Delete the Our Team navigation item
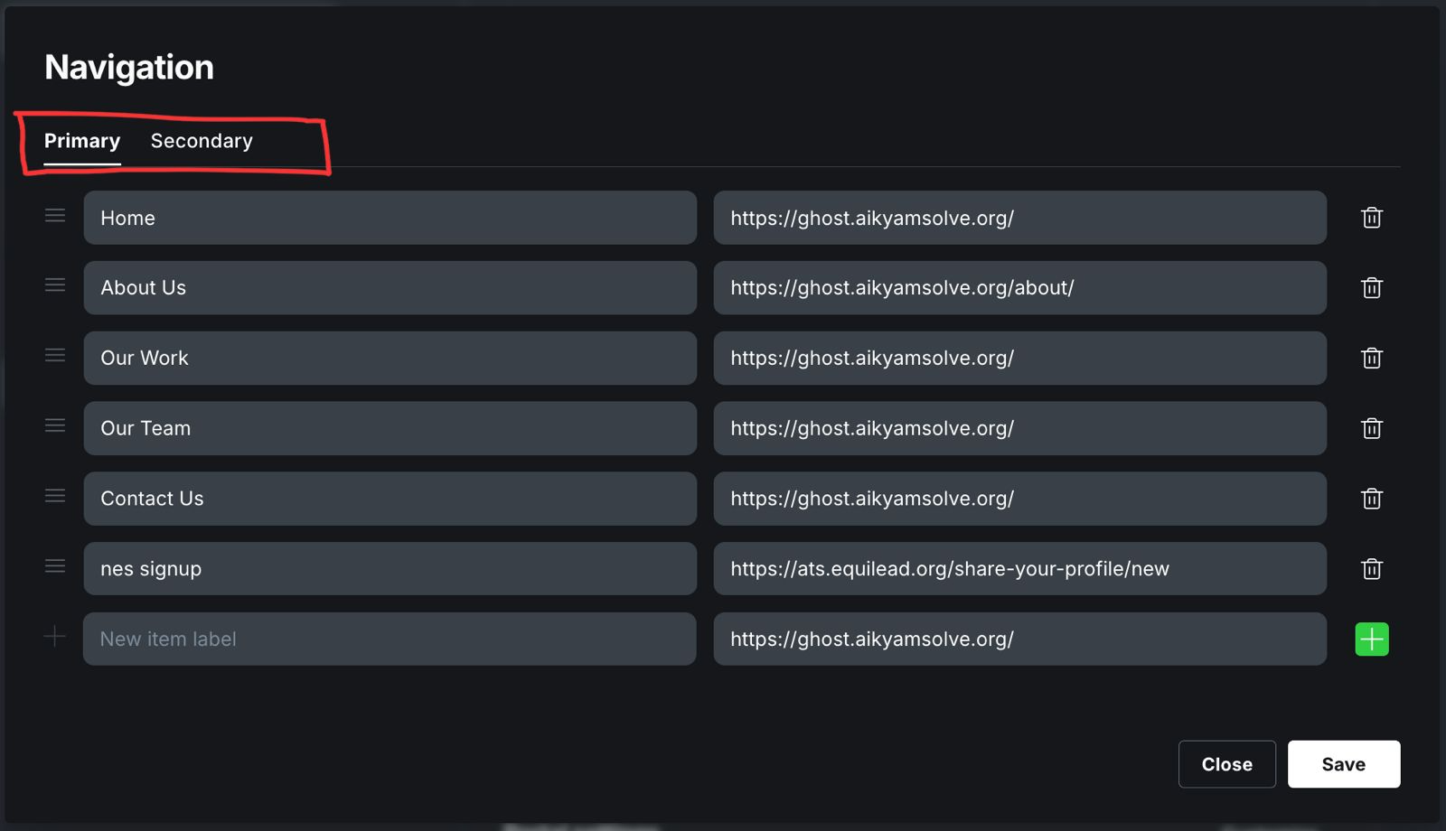 pyautogui.click(x=1371, y=428)
